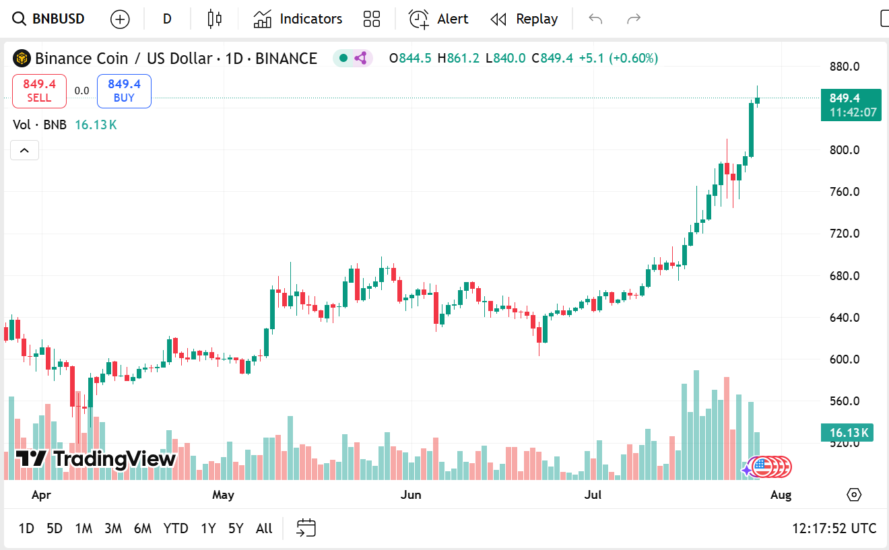This screenshot has width=889, height=550.
Task: Select the YTD date range
Action: tap(176, 528)
